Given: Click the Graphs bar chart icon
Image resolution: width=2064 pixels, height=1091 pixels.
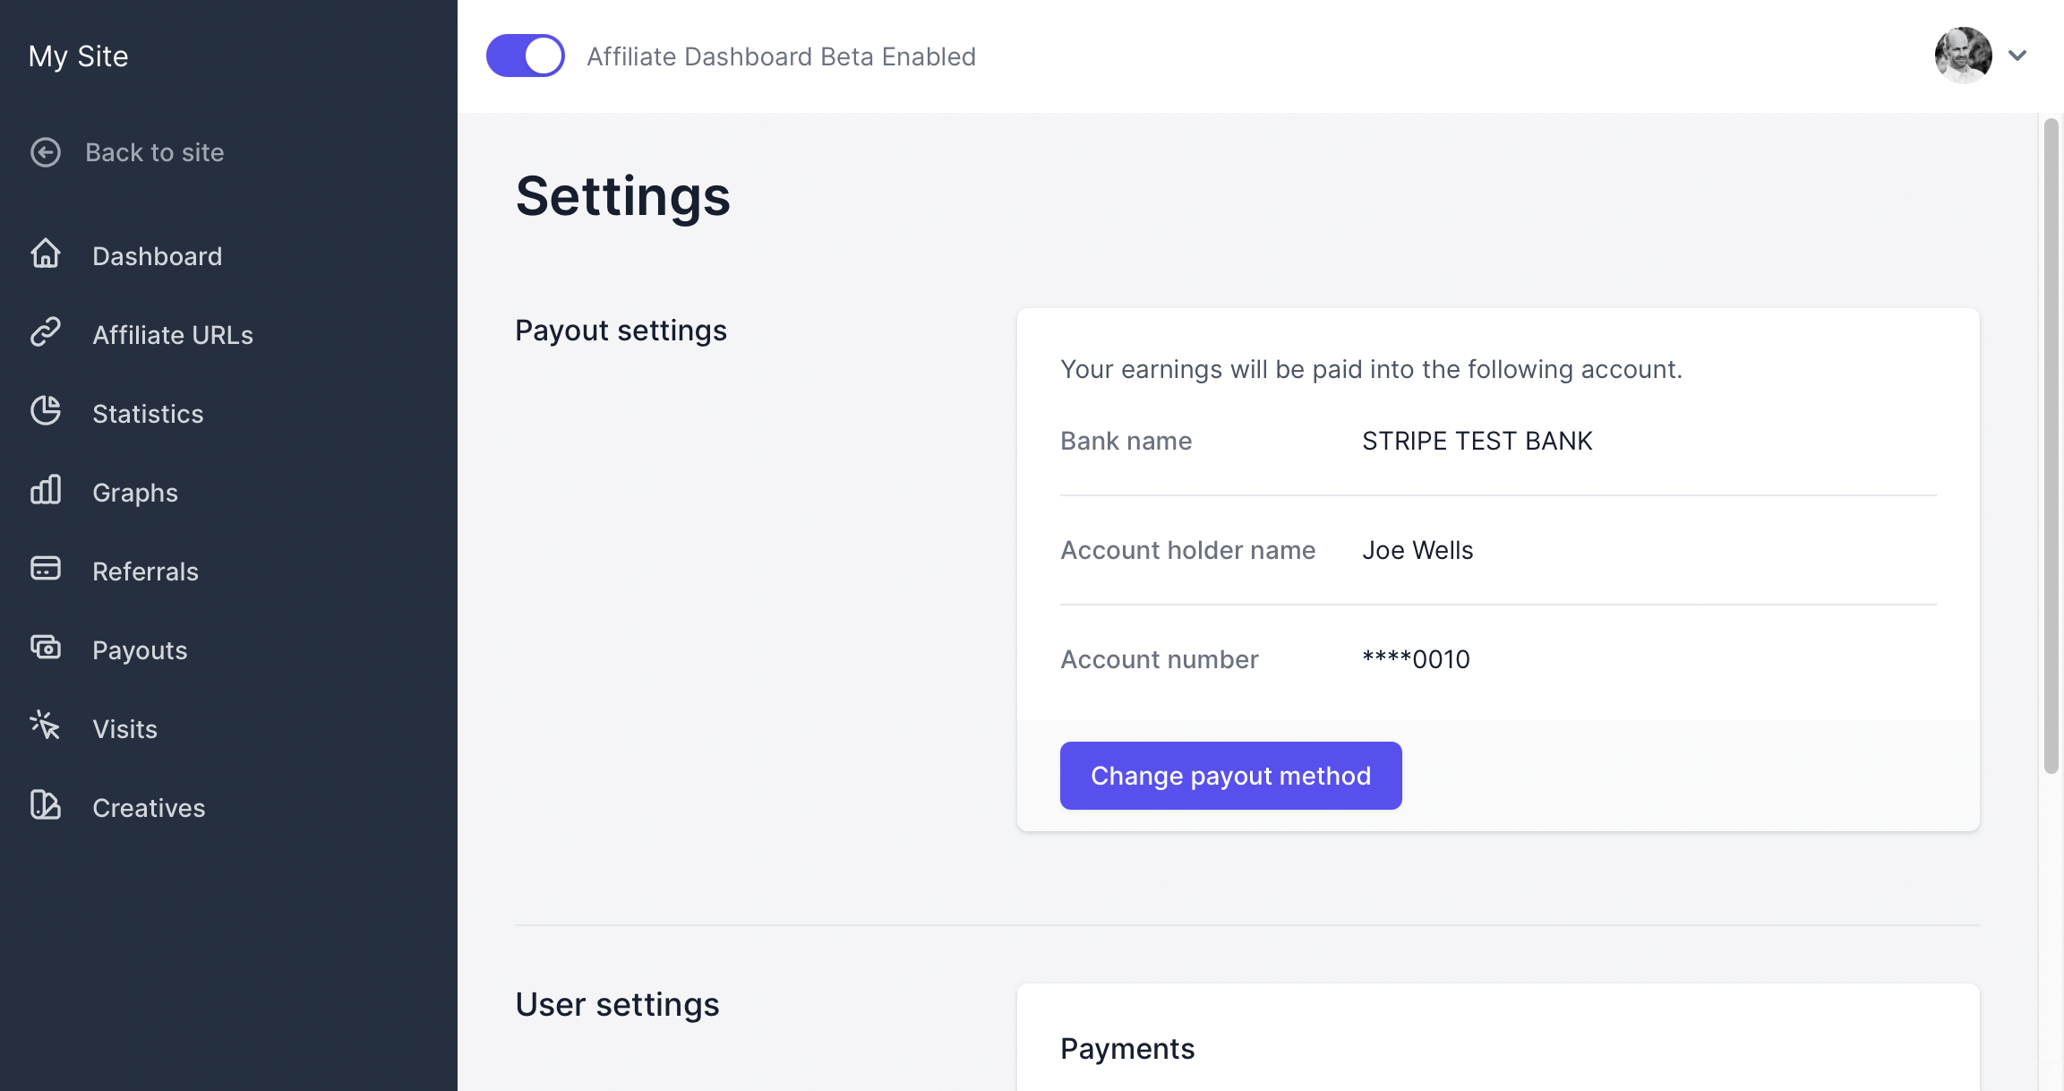Looking at the screenshot, I should (x=46, y=490).
